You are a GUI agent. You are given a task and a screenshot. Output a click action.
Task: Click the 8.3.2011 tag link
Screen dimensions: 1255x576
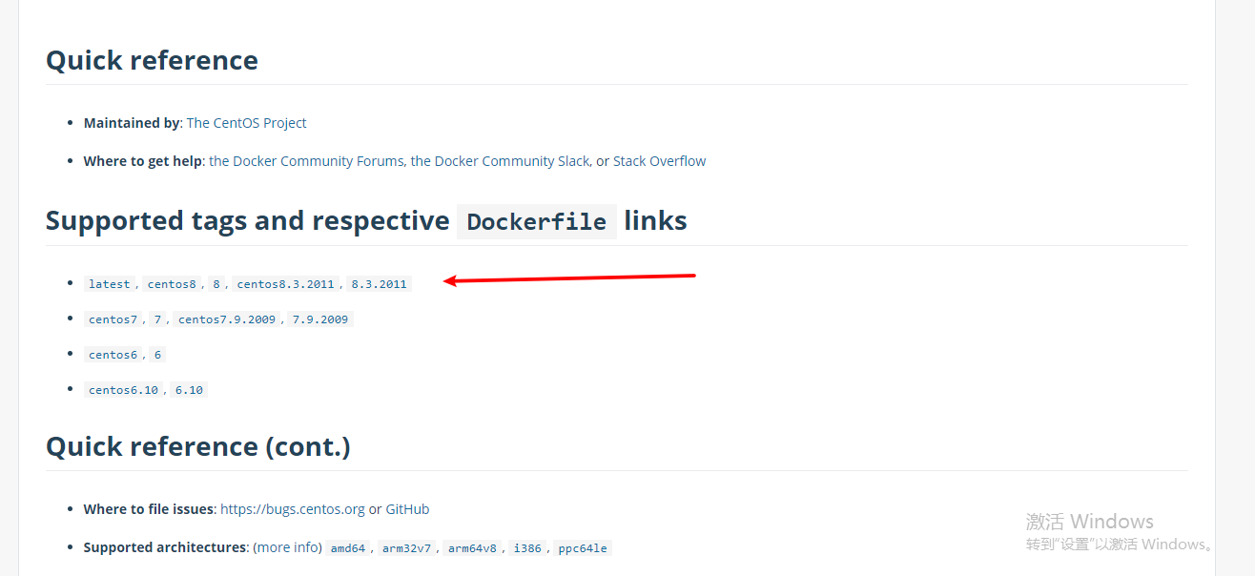coord(379,284)
